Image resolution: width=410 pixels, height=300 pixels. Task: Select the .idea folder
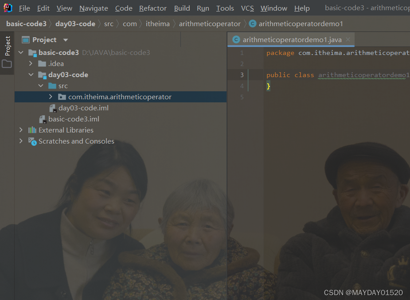(x=56, y=63)
